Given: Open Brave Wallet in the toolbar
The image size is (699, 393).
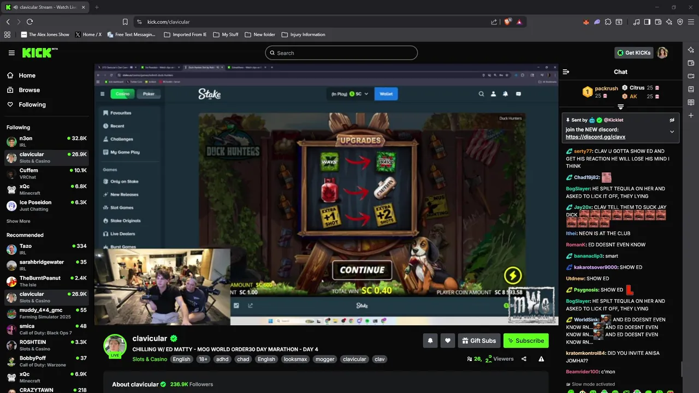Looking at the screenshot, I should (659, 22).
